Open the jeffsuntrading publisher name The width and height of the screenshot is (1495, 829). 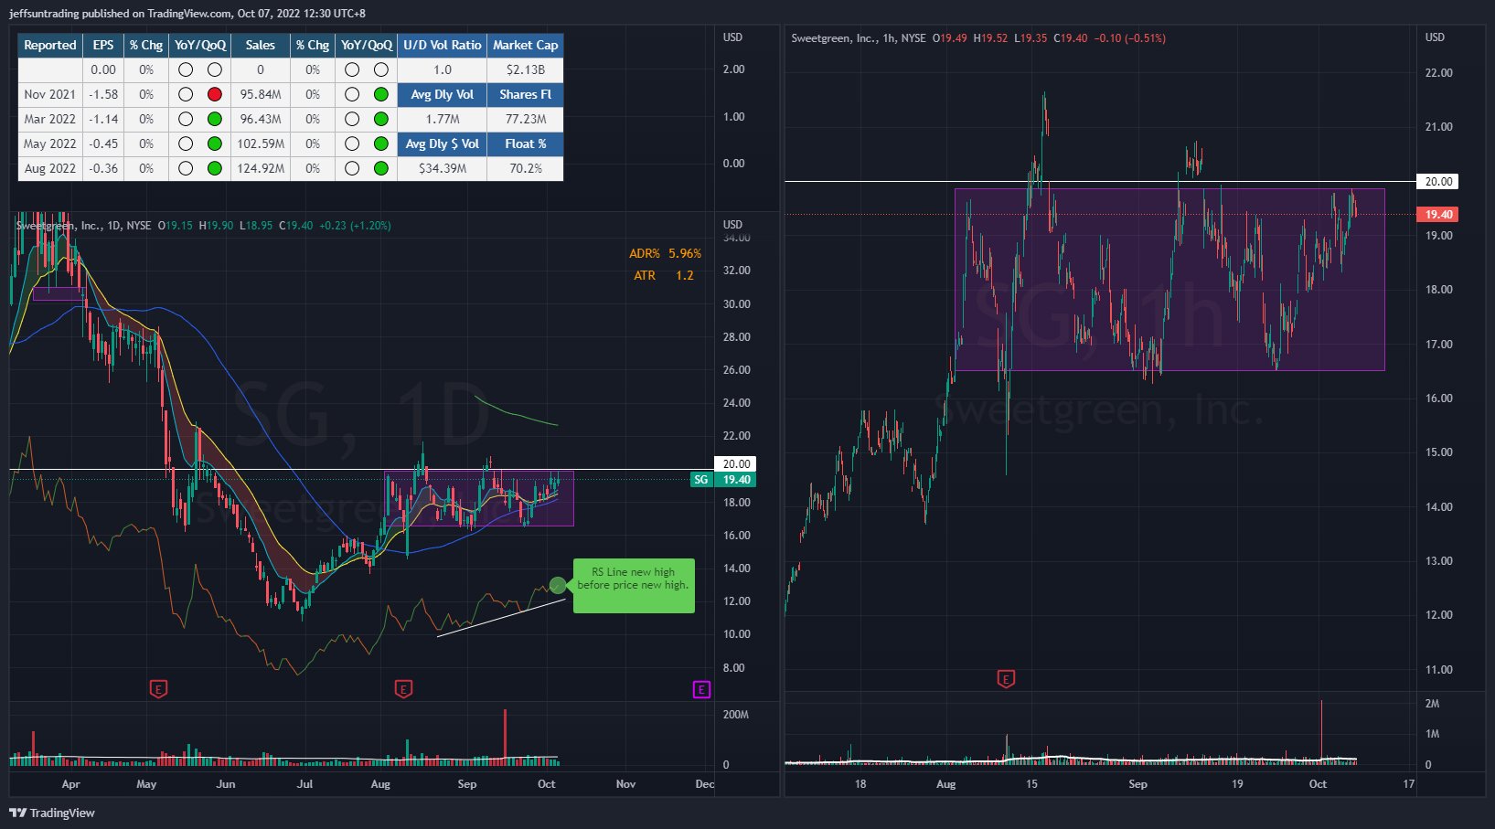coord(43,14)
